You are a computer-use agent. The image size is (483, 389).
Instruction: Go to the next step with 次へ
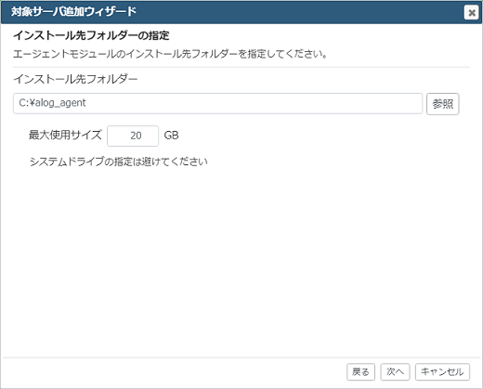pos(395,371)
